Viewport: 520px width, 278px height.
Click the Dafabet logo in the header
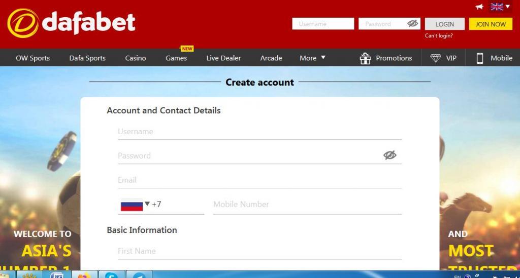[72, 23]
